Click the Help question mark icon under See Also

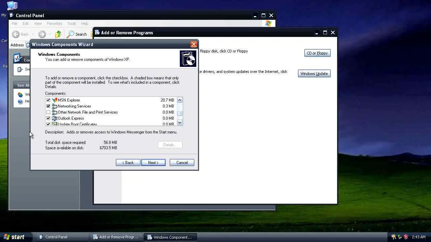pos(20,102)
